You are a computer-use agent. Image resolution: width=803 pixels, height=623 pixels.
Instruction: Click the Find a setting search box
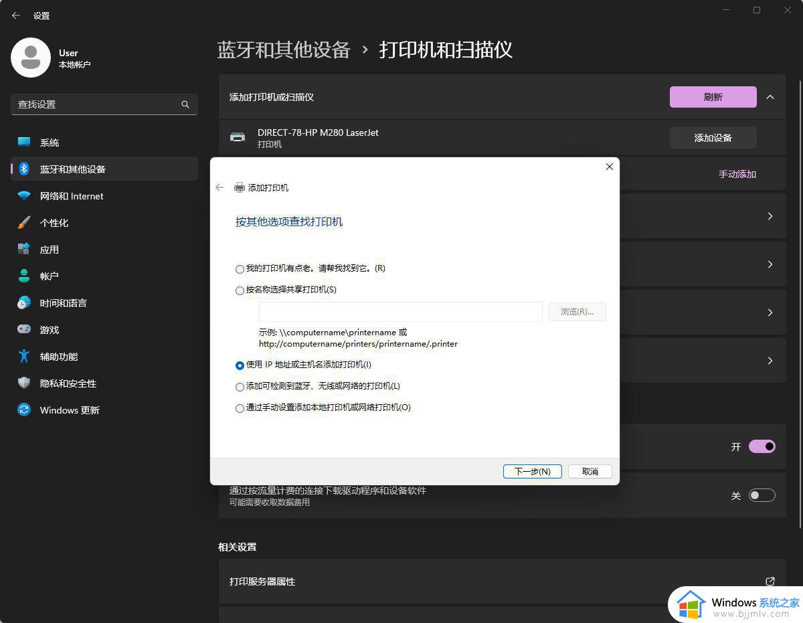pos(104,104)
